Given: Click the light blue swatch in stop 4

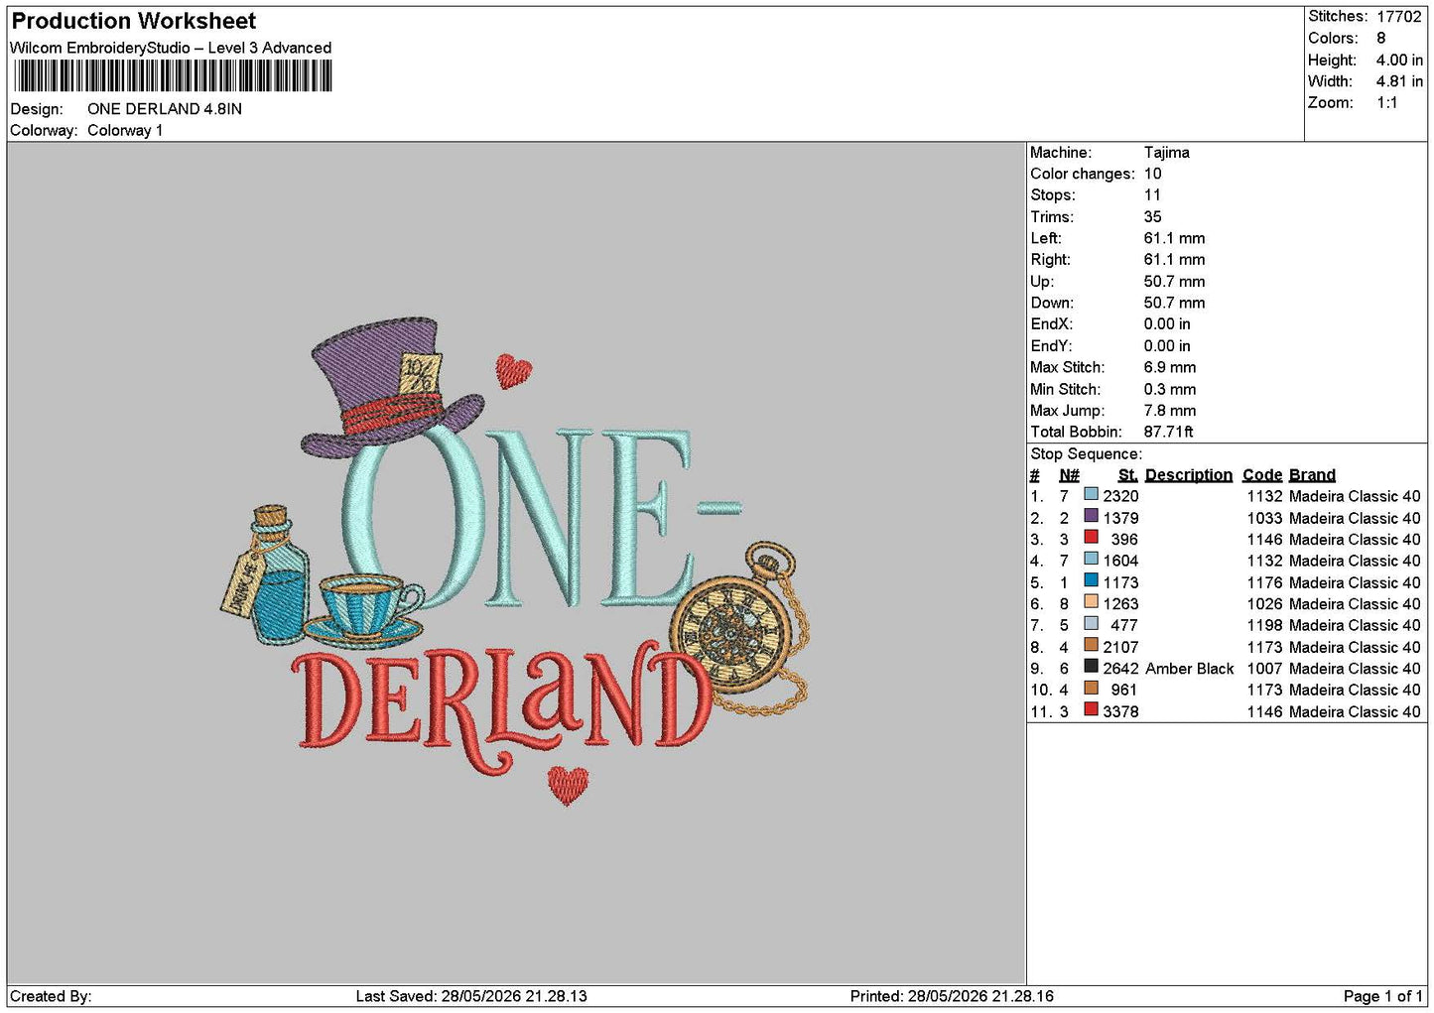Looking at the screenshot, I should click(1091, 560).
